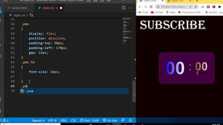Click the .pms selector on line 56

(x=25, y=24)
